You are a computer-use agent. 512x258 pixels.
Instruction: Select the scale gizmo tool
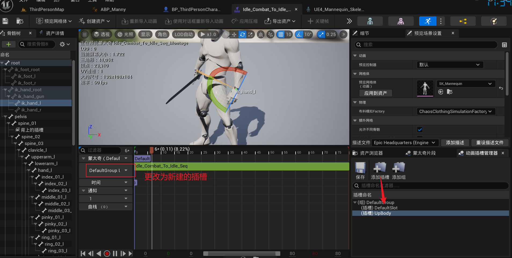click(x=250, y=34)
